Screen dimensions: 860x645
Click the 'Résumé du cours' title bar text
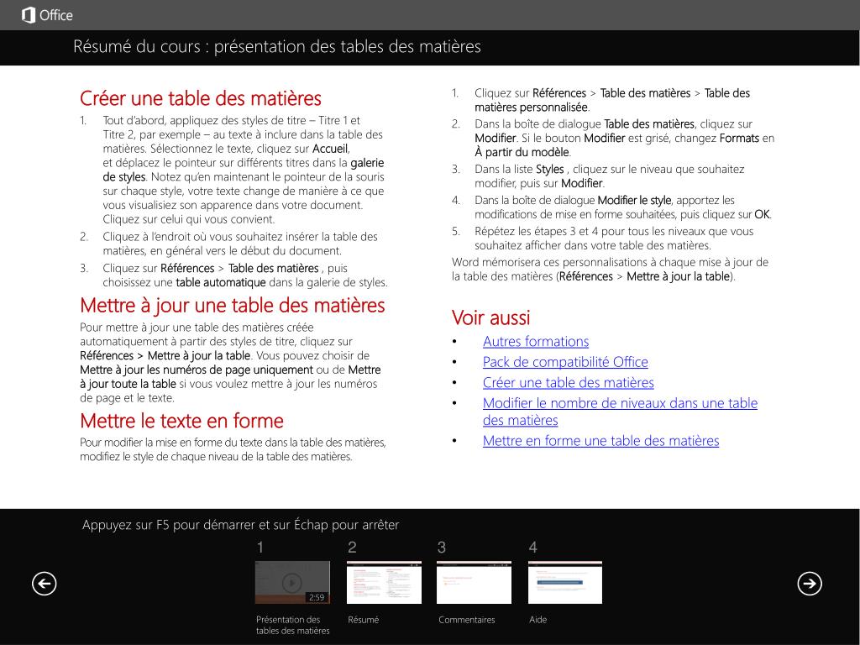[277, 47]
